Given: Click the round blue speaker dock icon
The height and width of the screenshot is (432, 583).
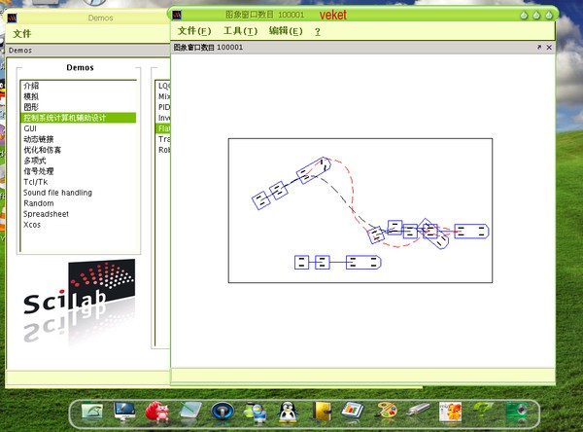Looking at the screenshot, I should click(223, 412).
